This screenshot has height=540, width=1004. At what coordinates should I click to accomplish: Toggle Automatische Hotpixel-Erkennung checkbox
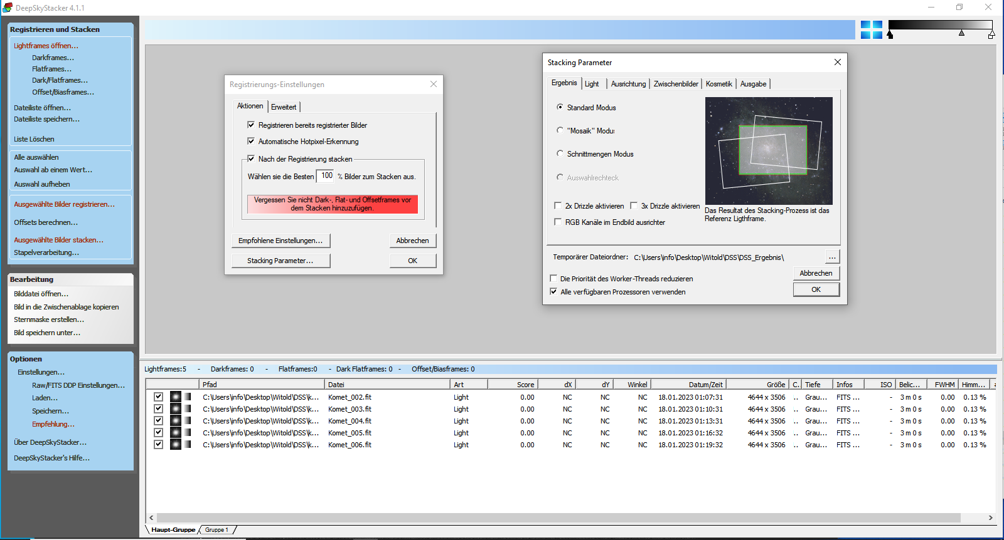[x=251, y=141]
